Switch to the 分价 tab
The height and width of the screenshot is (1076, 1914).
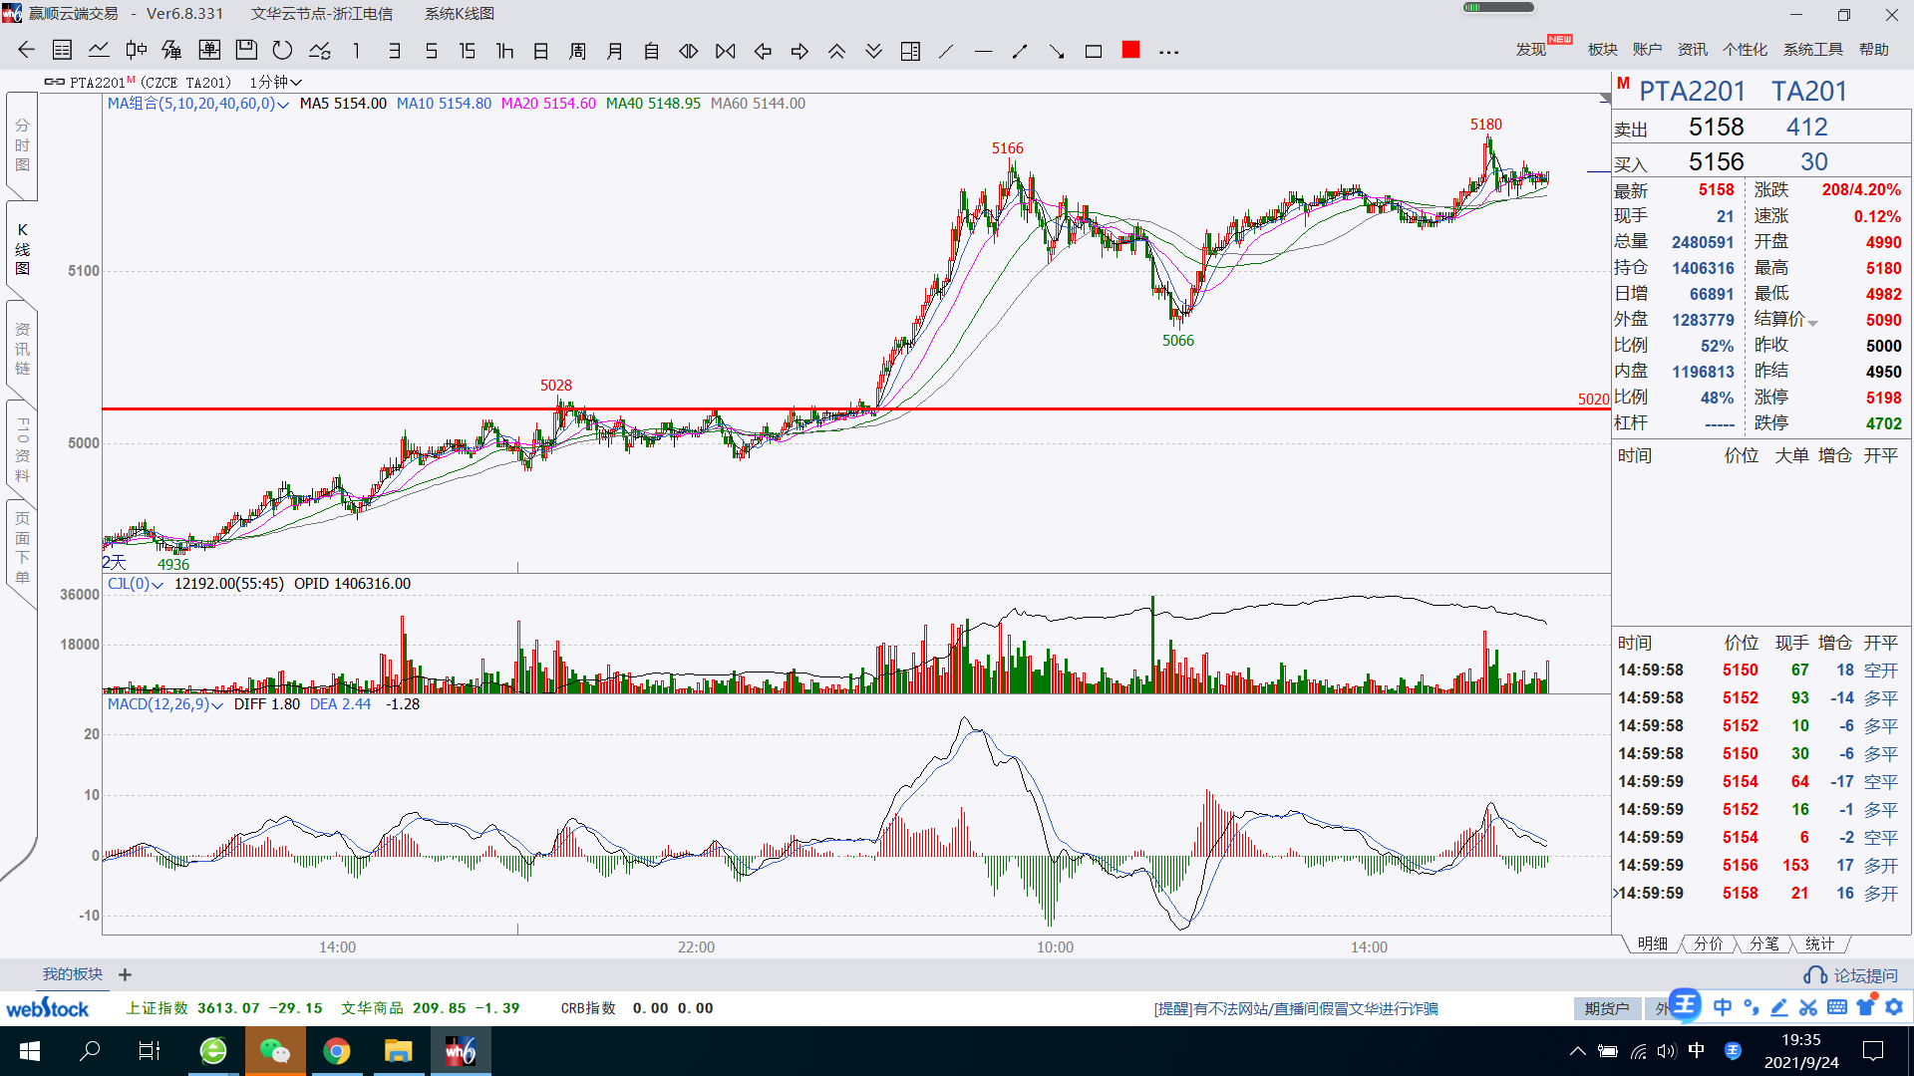(1708, 943)
